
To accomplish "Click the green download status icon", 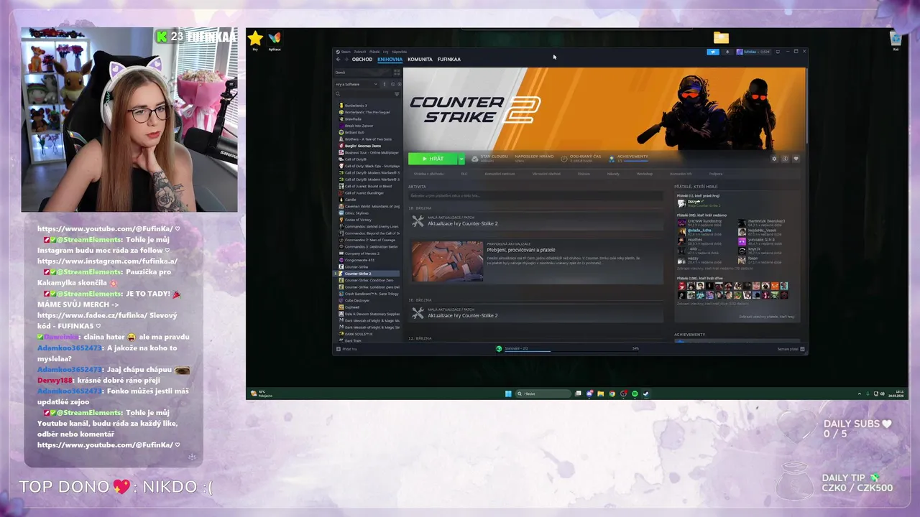I will pos(499,349).
